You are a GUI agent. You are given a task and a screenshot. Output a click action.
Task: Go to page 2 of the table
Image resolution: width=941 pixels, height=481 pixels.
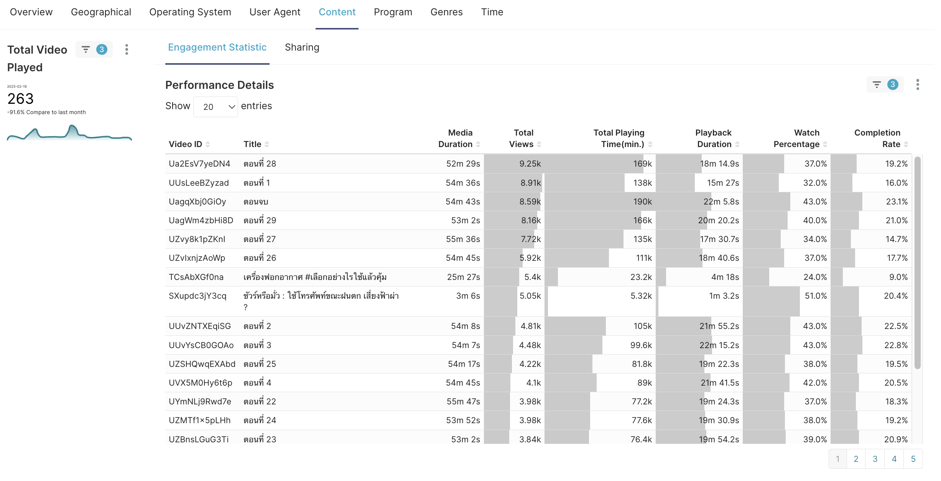click(x=856, y=459)
